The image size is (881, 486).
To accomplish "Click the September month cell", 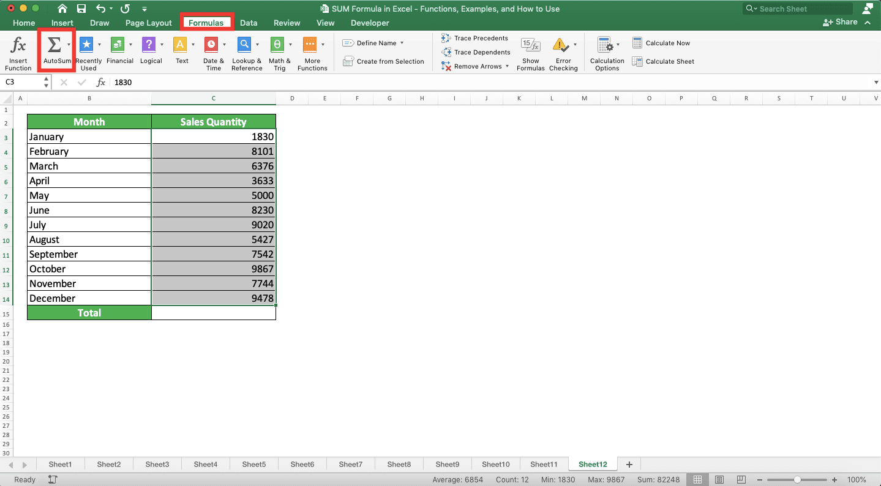I will pyautogui.click(x=89, y=254).
